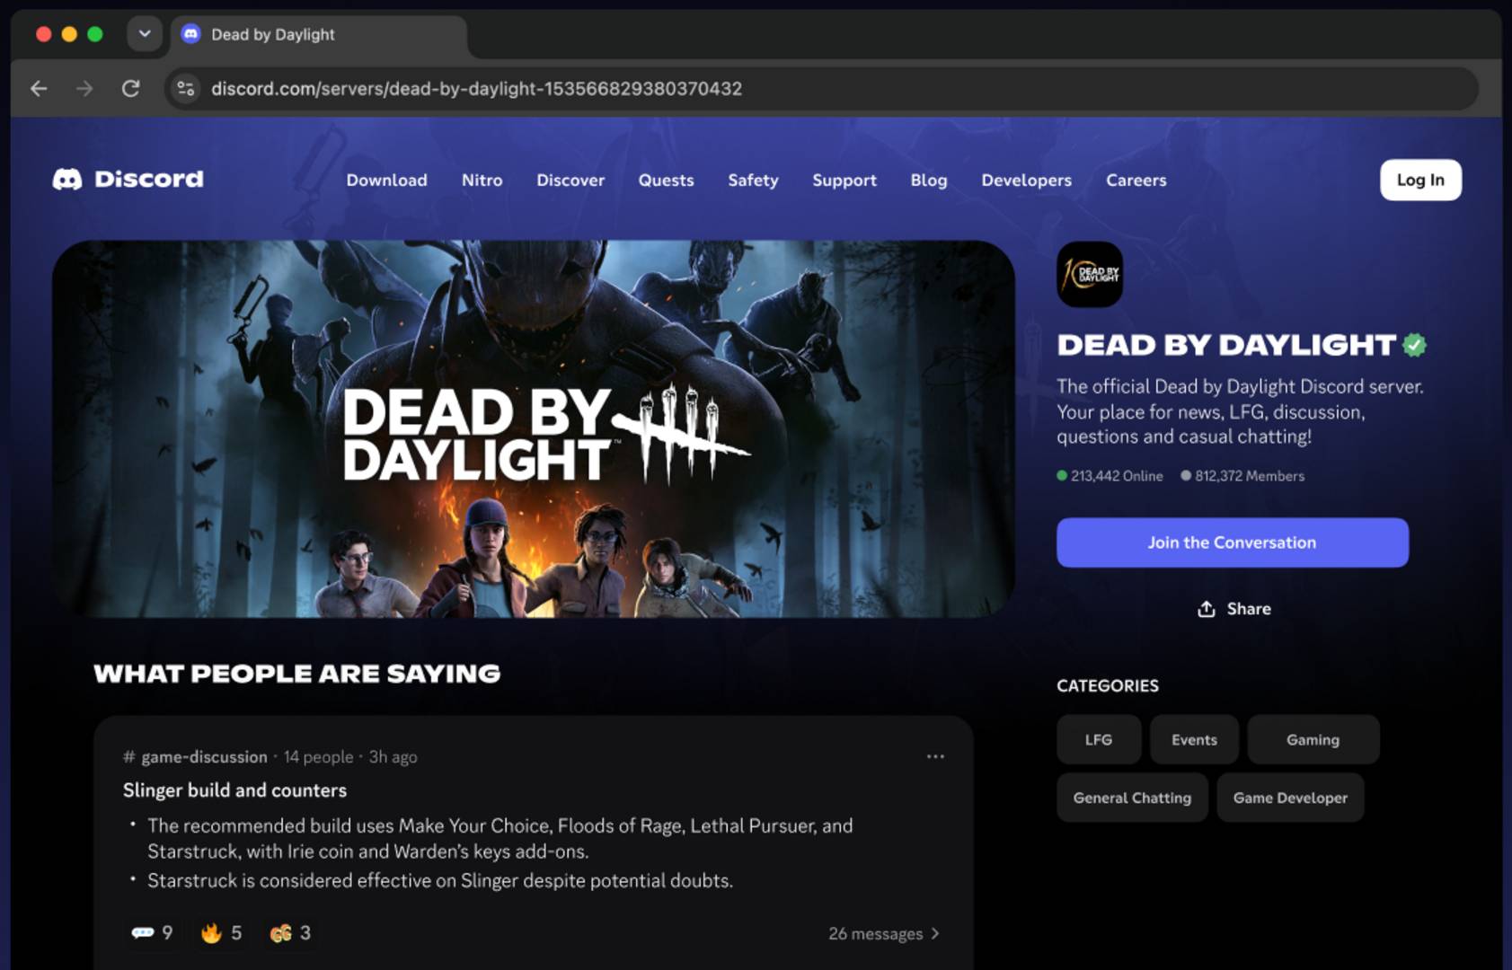1512x970 pixels.
Task: Select the Dead by Daylight browser tab
Action: 318,35
